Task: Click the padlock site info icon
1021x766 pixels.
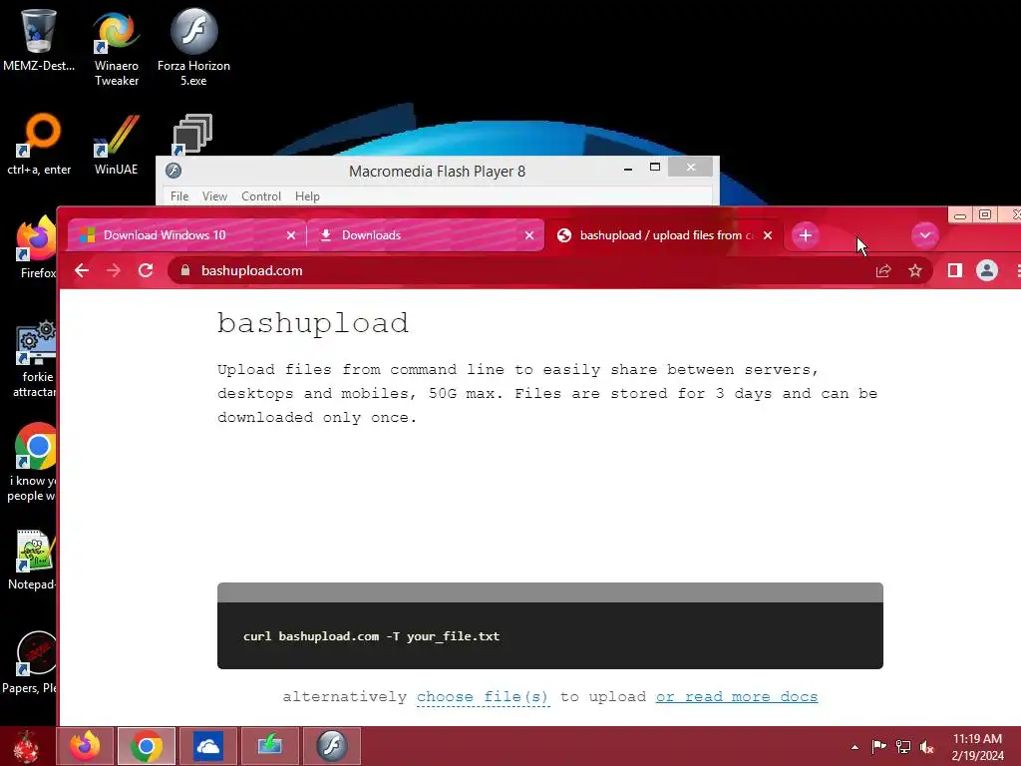Action: pos(184,270)
